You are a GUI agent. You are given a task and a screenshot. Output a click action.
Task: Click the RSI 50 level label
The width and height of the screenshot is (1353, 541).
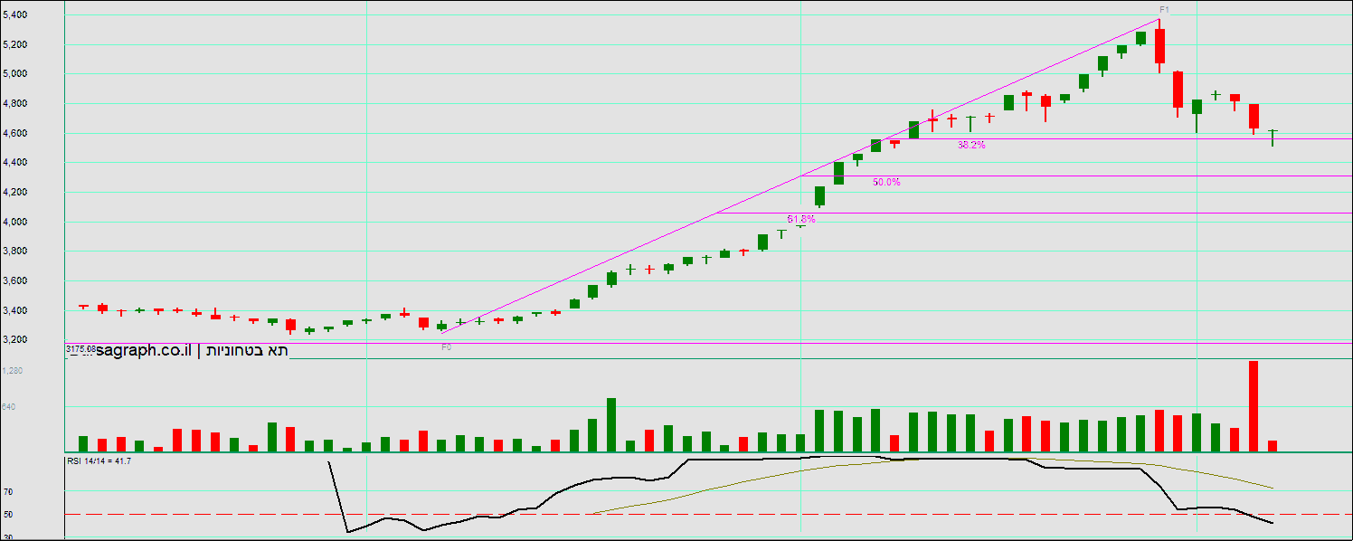click(x=7, y=514)
